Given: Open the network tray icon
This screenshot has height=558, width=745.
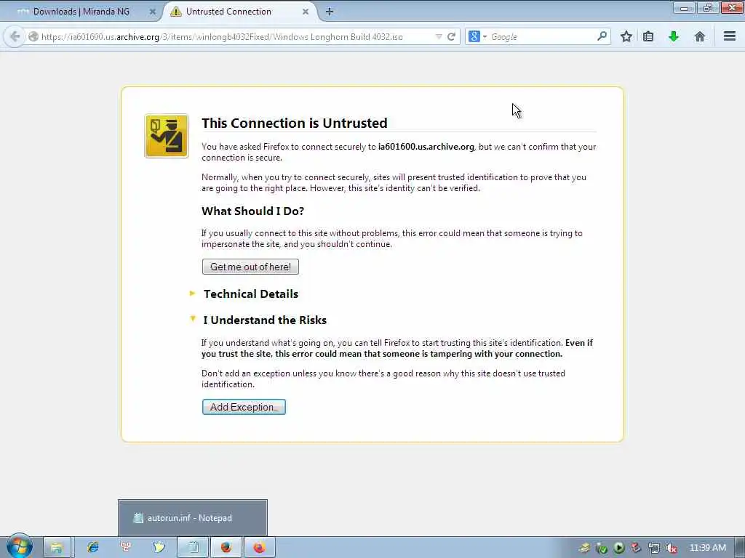Looking at the screenshot, I should 654,549.
